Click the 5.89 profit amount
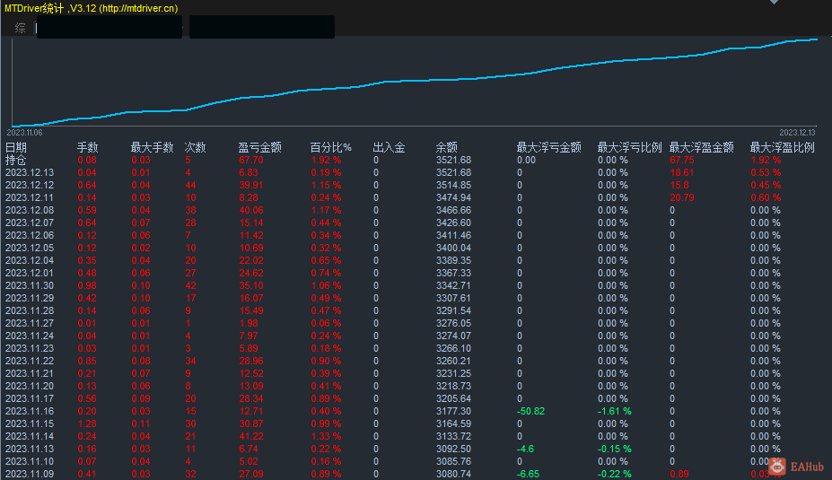 249,348
